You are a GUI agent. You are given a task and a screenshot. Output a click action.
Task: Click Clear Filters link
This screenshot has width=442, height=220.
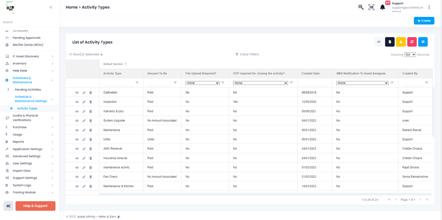click(247, 54)
